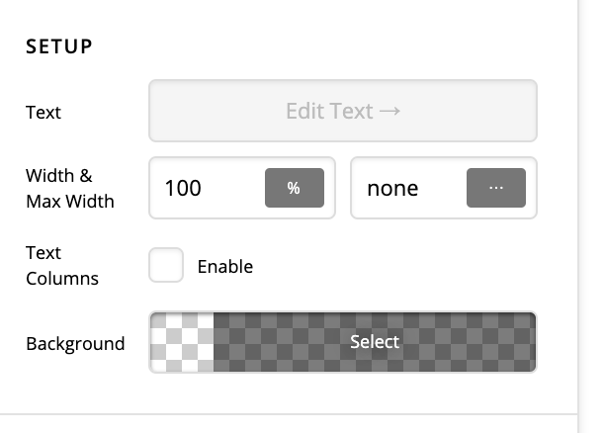This screenshot has width=605, height=433.
Task: Click the Width & Max Width label
Action: pos(70,189)
